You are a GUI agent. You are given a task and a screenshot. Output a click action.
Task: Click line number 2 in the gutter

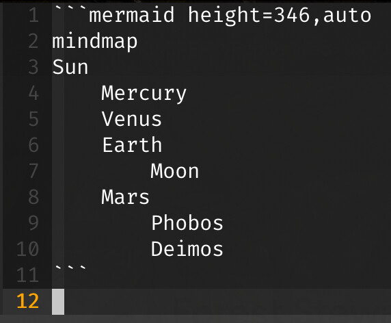click(x=33, y=41)
